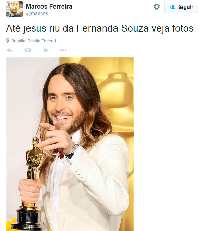207x231 pixels.
Task: Click the tweet text about Fernanda Souza
Action: pyautogui.click(x=100, y=28)
